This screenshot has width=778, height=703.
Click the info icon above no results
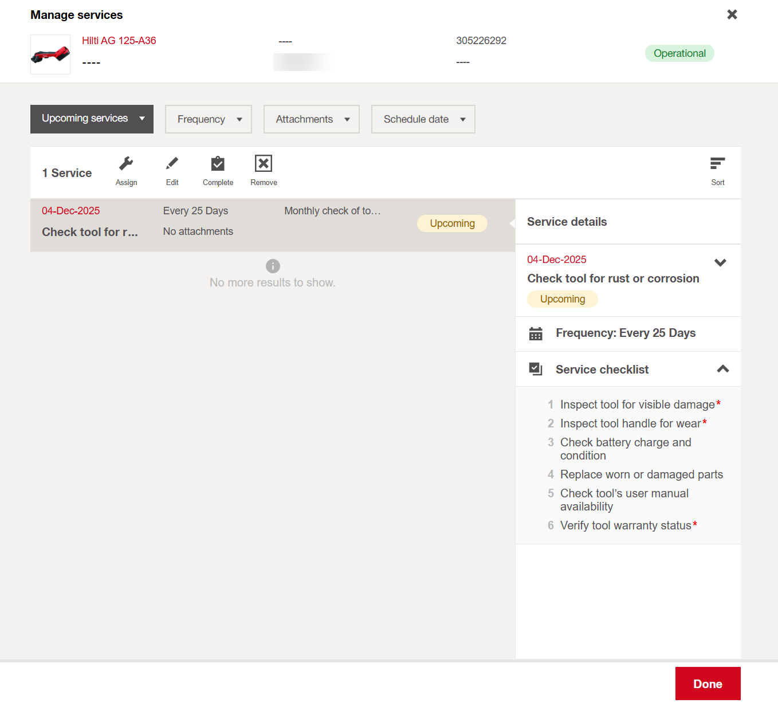pyautogui.click(x=273, y=266)
